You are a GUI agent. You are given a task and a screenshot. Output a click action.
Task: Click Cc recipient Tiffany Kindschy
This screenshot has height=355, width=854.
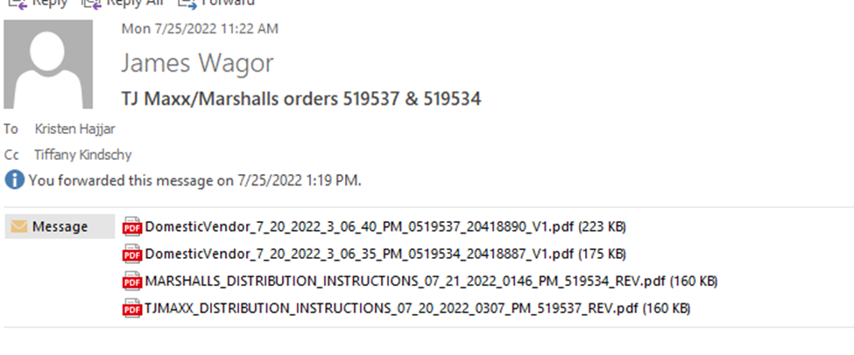point(83,155)
